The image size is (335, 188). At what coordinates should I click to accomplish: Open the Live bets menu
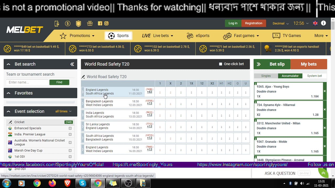point(158,36)
